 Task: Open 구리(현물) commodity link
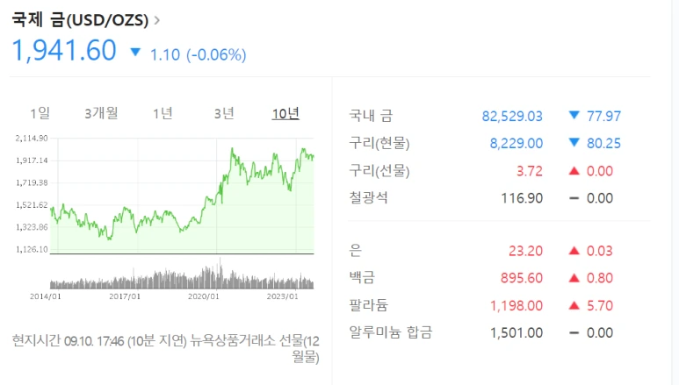tap(379, 143)
